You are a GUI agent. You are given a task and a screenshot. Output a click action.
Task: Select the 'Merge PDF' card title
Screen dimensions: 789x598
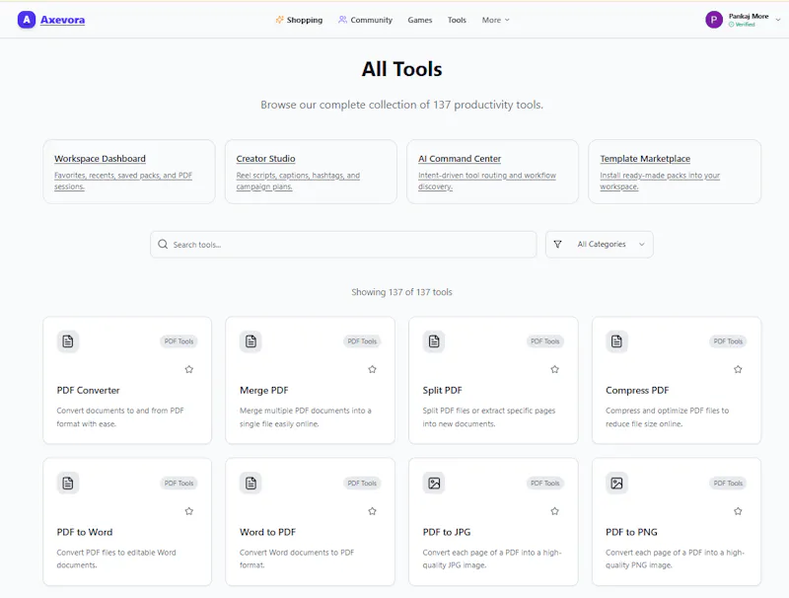[x=263, y=390]
